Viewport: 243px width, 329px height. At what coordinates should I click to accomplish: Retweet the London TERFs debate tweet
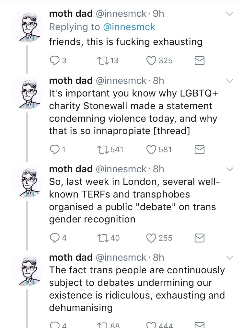102,238
